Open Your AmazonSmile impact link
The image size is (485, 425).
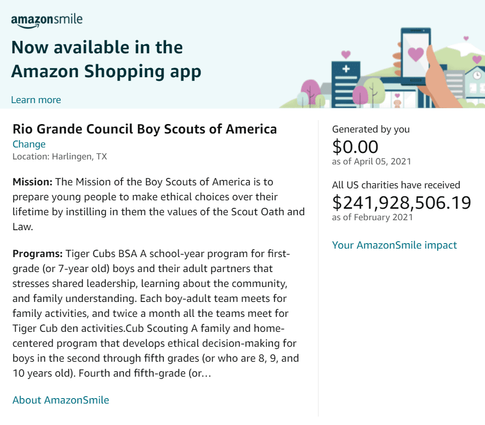(394, 245)
